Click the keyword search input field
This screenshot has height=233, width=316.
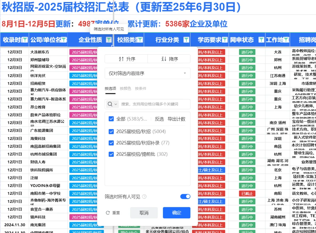(154, 104)
